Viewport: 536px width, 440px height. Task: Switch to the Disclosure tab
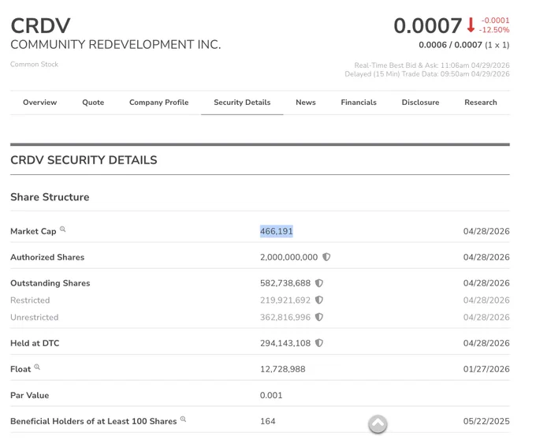420,103
